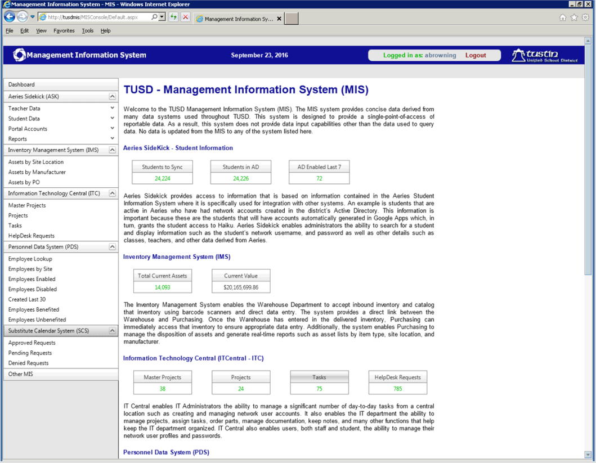596x463 pixels.
Task: Open Denied Requests
Action: click(x=28, y=363)
